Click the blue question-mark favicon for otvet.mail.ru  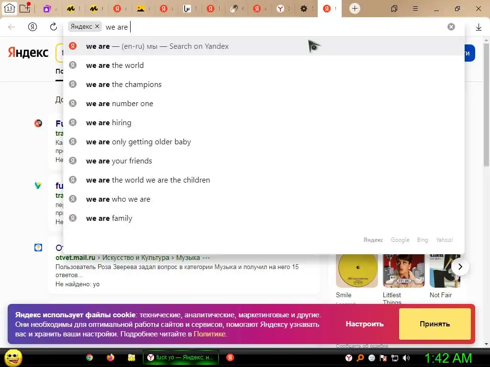click(x=38, y=248)
